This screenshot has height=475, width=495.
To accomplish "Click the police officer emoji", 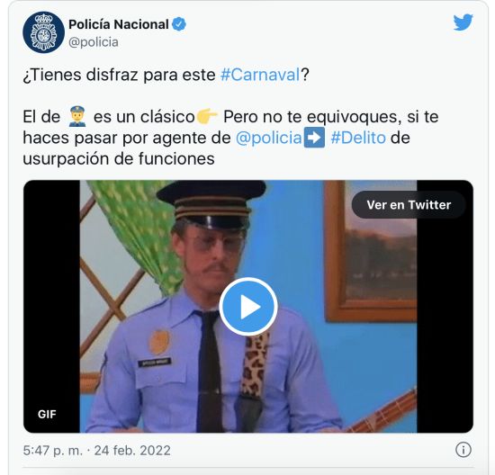I will tap(77, 116).
